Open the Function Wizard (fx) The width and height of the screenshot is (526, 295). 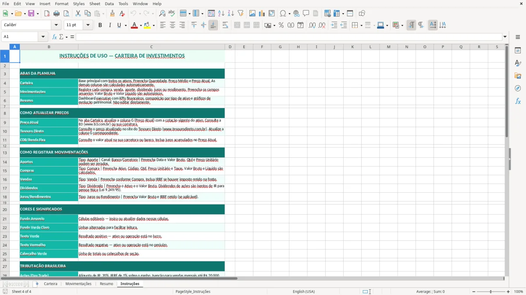[x=54, y=37]
